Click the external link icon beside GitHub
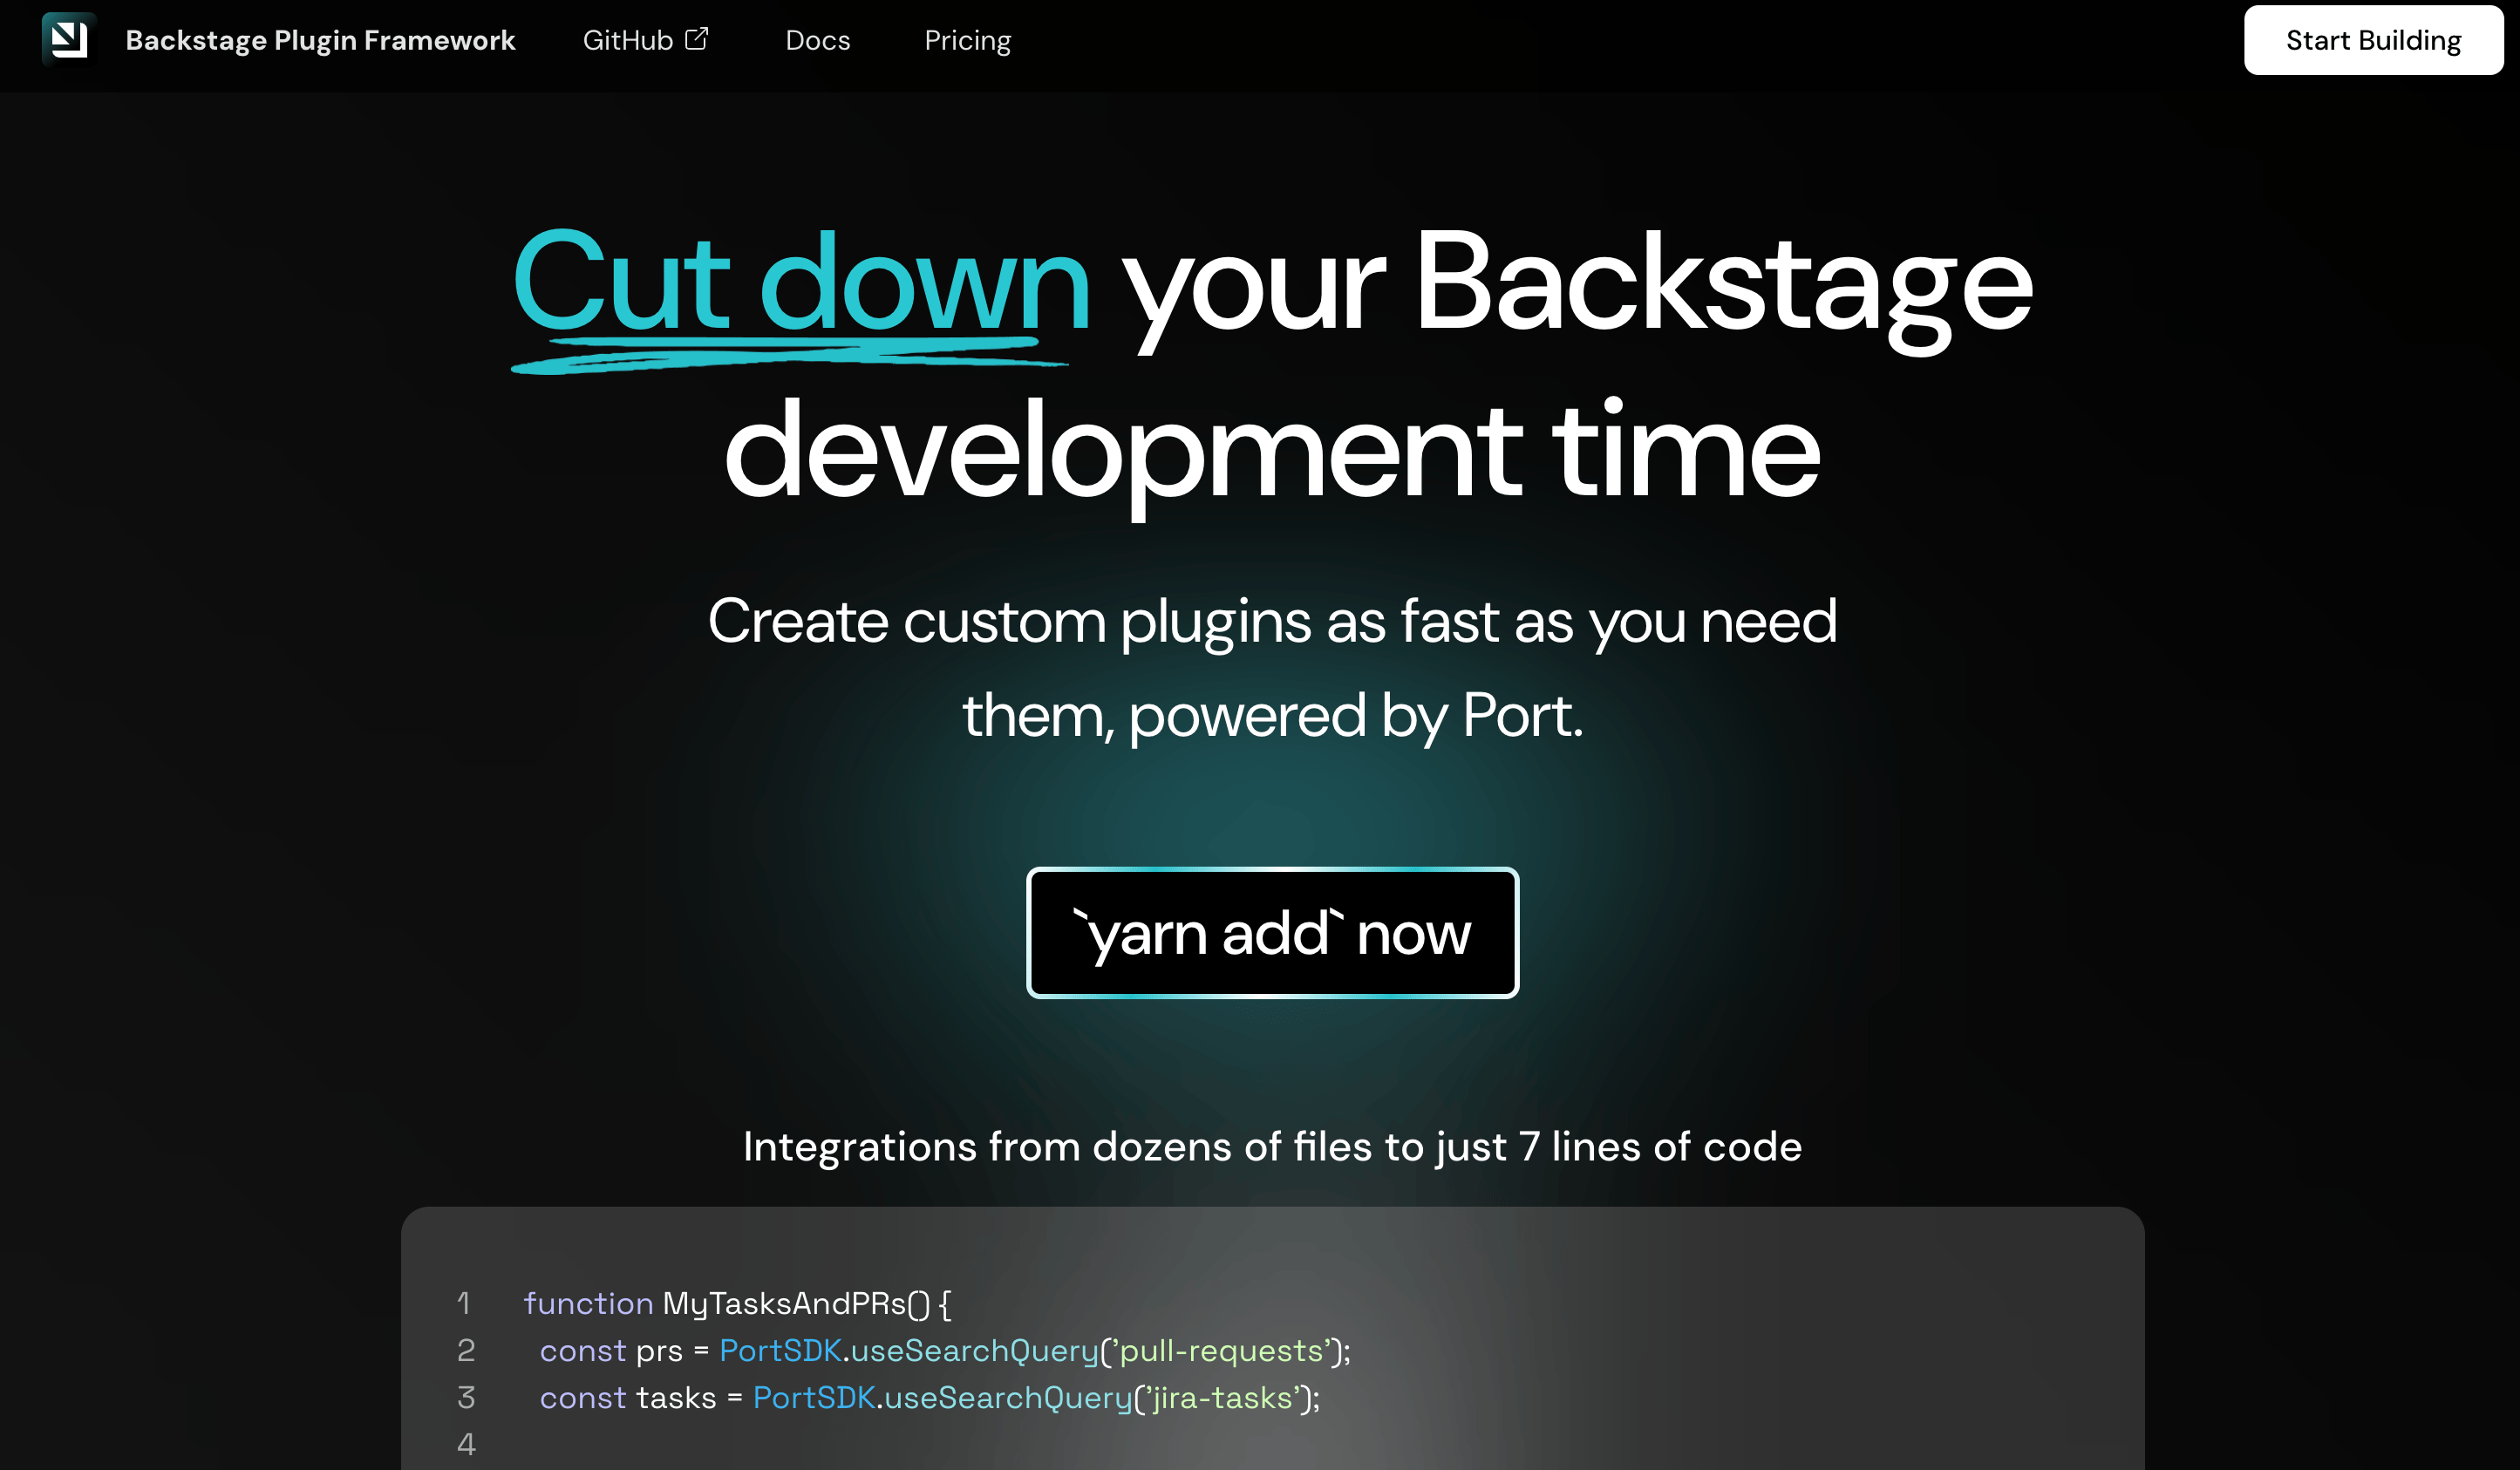This screenshot has width=2520, height=1470. pos(697,39)
